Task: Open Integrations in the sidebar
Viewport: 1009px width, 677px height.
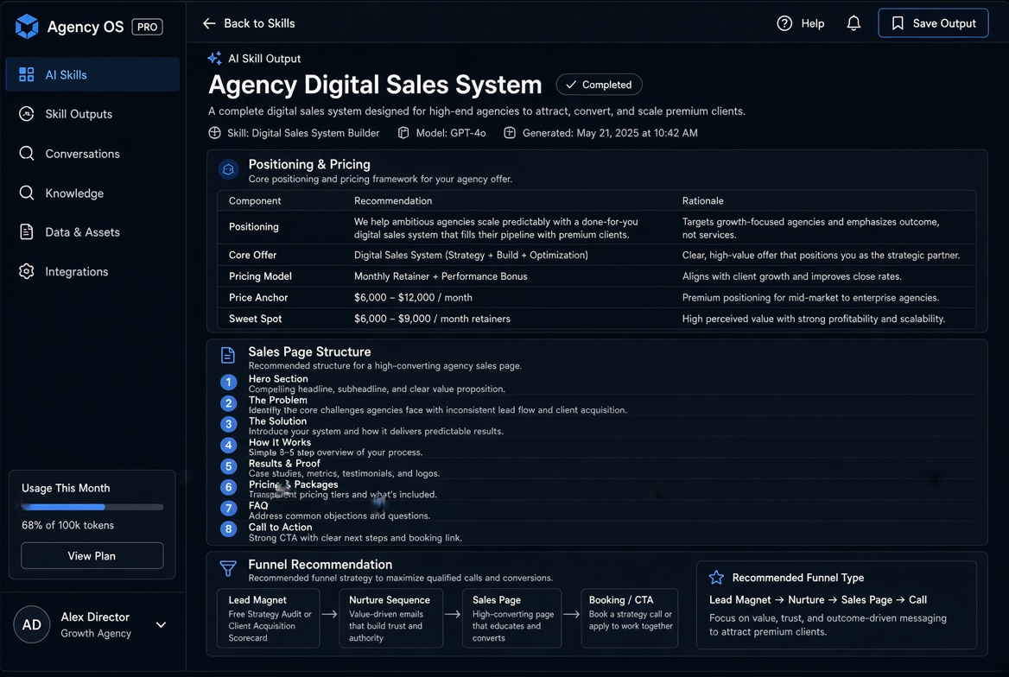Action: pyautogui.click(x=92, y=271)
